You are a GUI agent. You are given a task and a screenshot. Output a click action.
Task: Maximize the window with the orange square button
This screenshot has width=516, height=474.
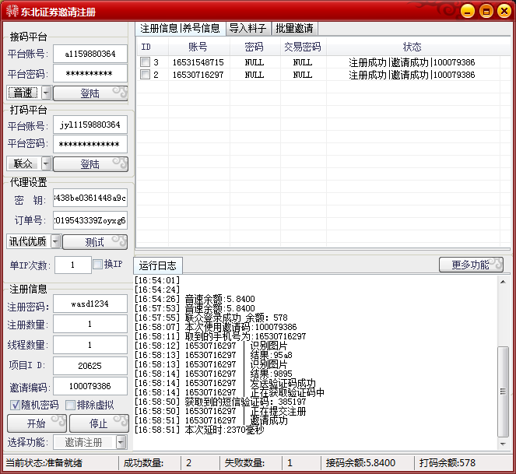point(486,12)
